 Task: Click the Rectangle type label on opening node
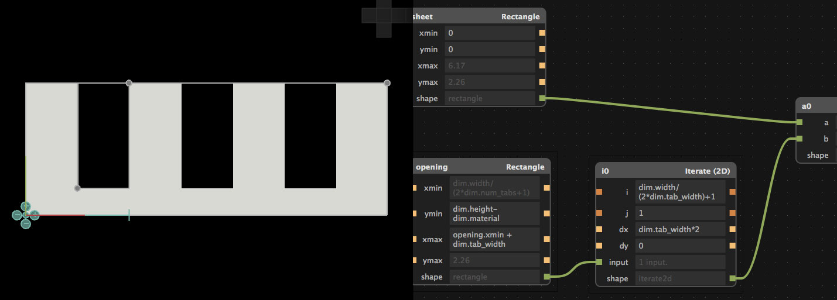pyautogui.click(x=525, y=167)
